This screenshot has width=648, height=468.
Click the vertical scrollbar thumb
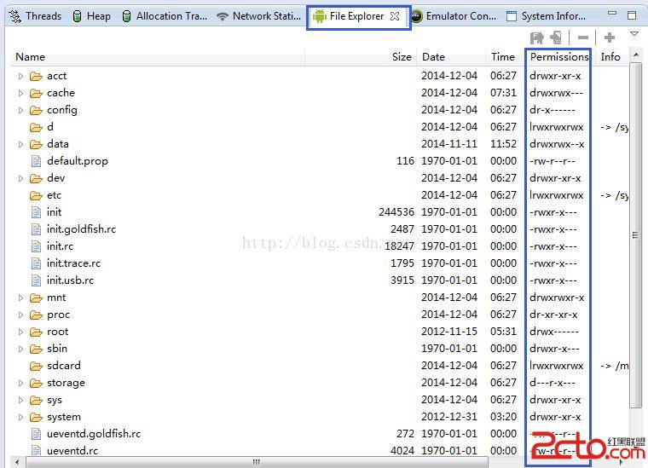click(635, 235)
